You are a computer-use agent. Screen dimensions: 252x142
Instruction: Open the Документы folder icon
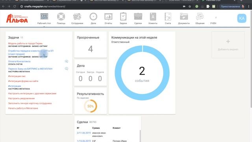click(184, 17)
